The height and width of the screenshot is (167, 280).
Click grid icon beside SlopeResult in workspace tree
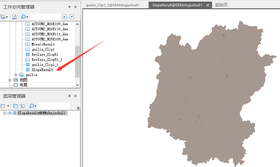click(x=28, y=70)
